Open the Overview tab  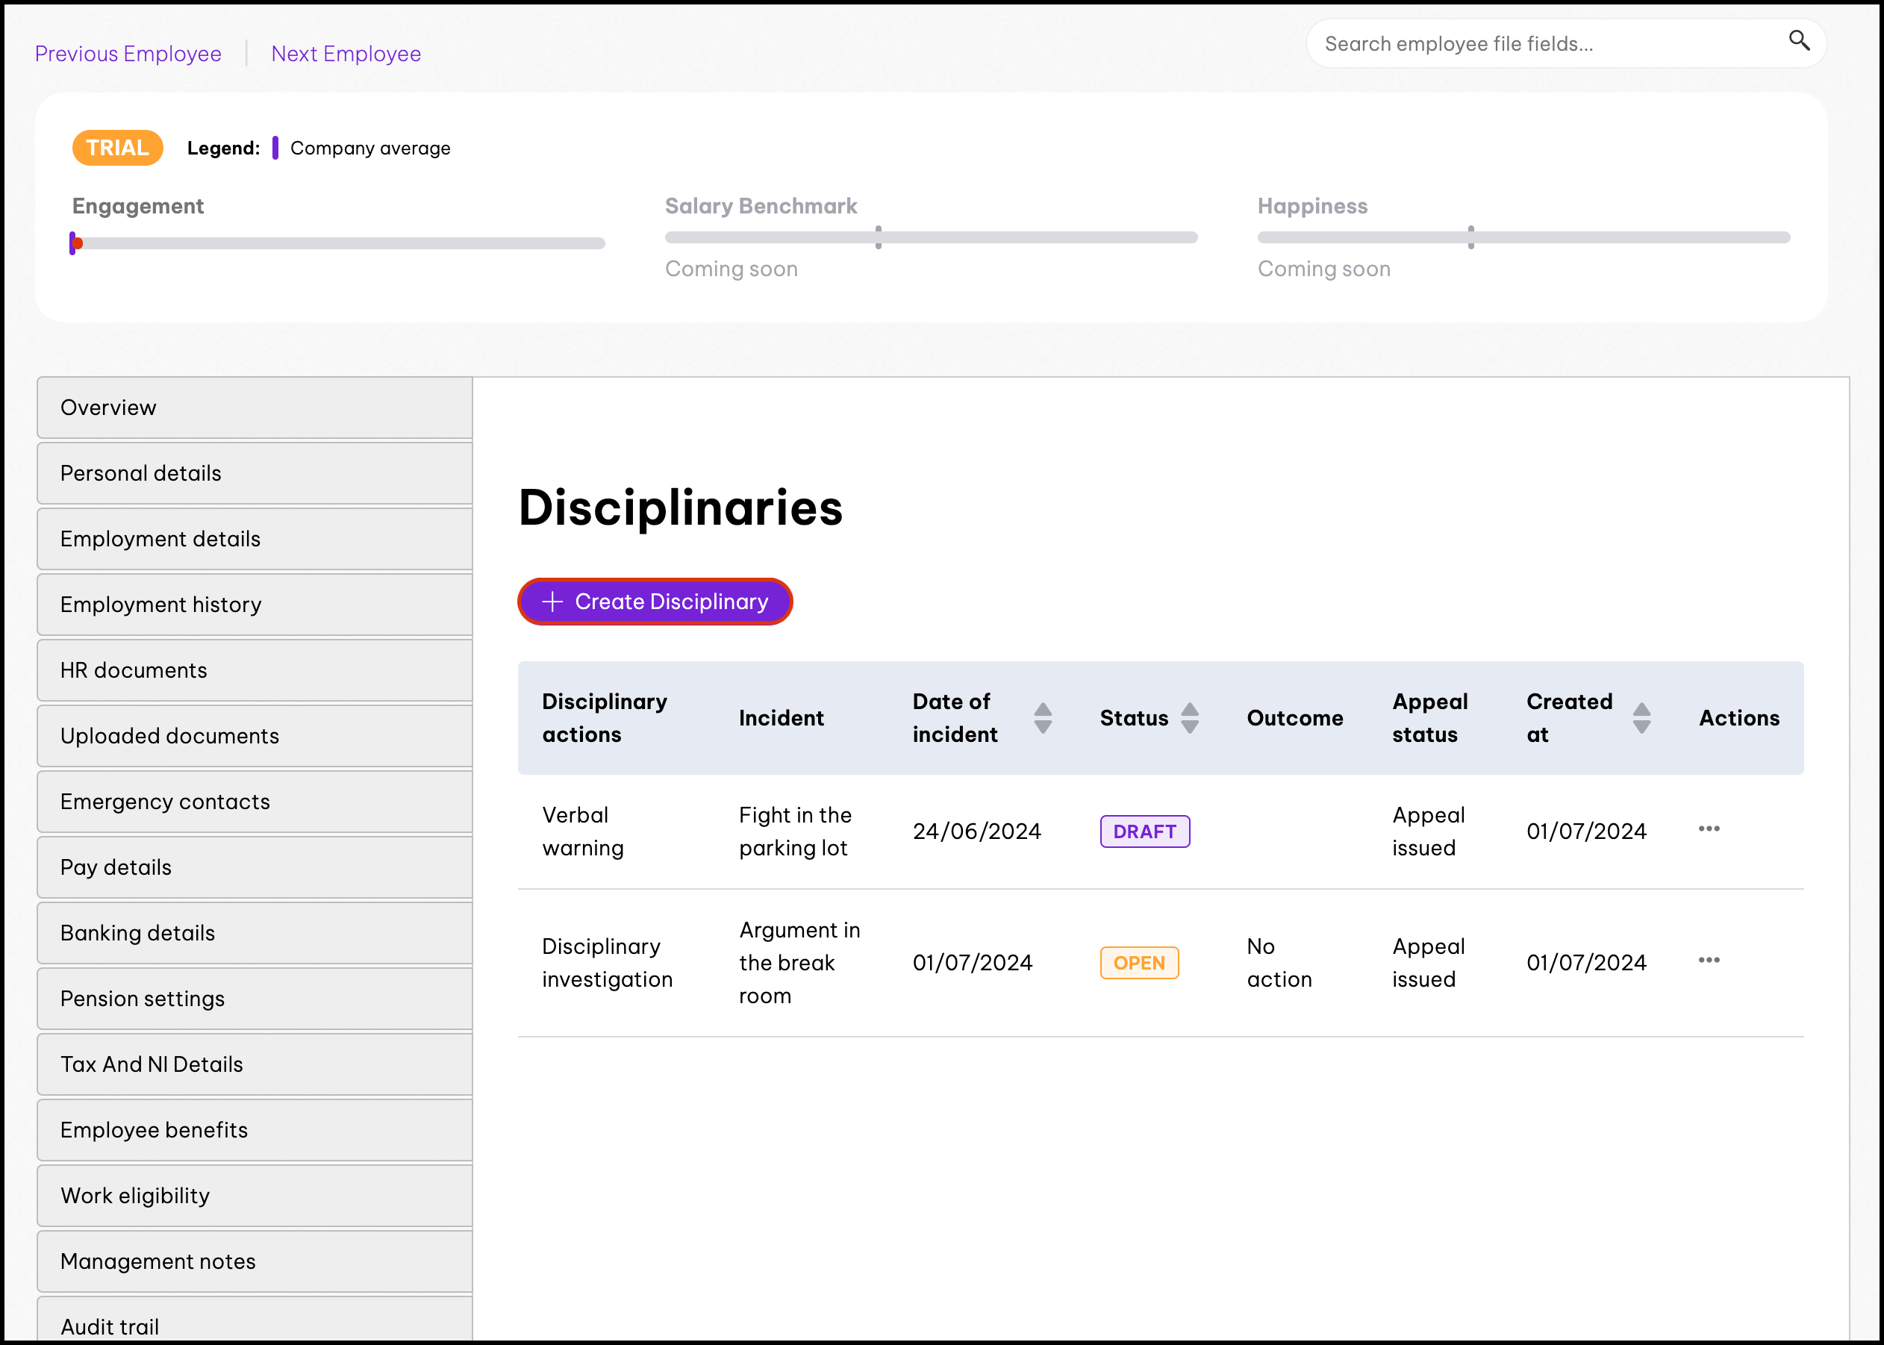tap(255, 408)
